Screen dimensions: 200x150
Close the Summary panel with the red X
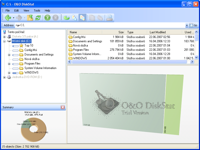click(63, 107)
